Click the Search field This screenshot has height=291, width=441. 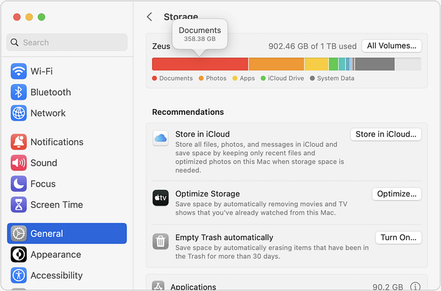[x=67, y=42]
